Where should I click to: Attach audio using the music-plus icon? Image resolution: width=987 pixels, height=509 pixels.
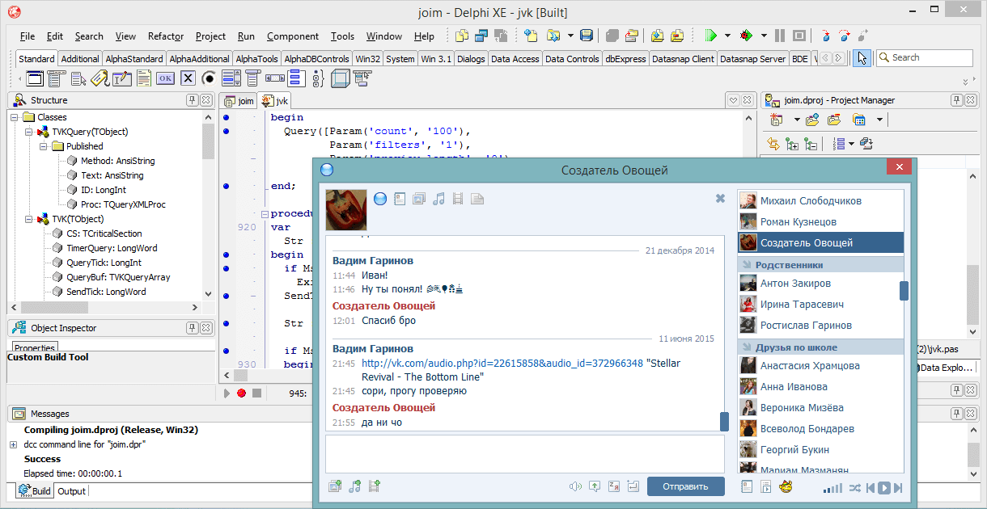coord(354,486)
